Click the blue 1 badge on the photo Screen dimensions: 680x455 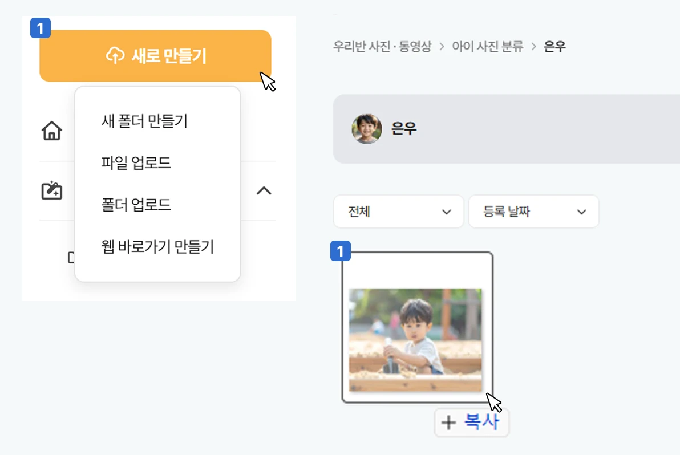(x=341, y=251)
